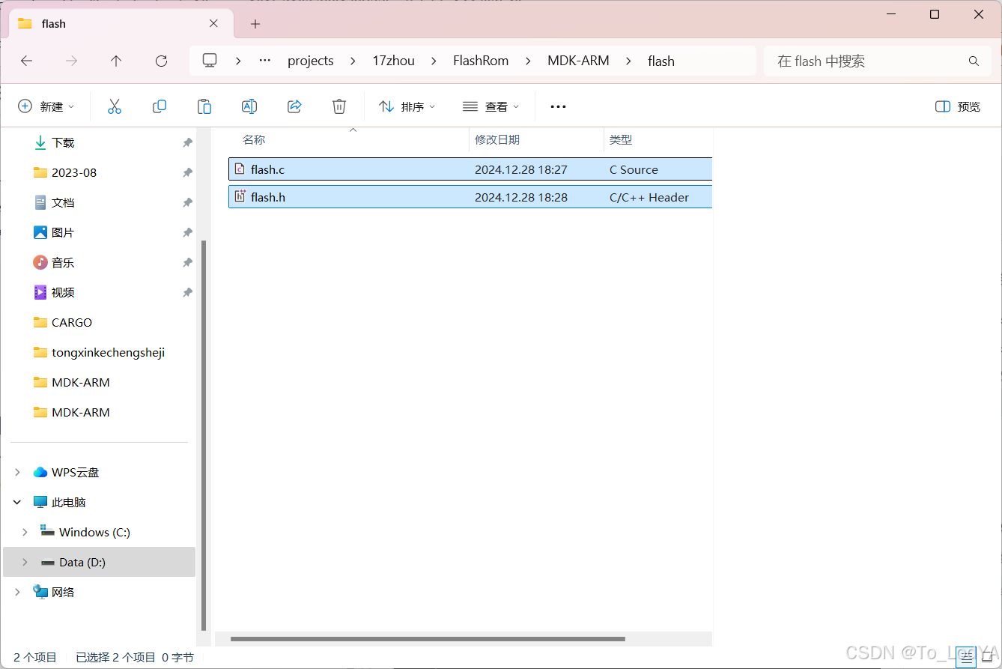Click the Paste clipboard icon
Screen dimensions: 1002x669
[204, 106]
